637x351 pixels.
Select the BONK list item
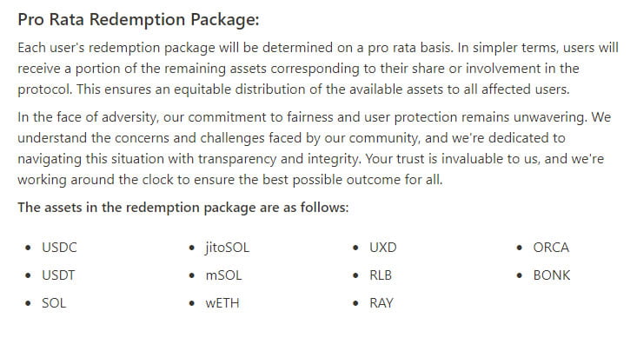pos(552,275)
